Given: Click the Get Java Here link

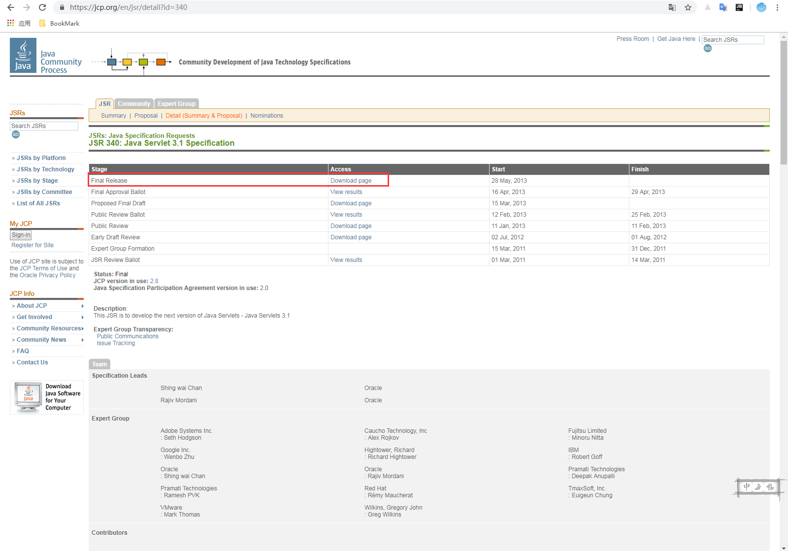Looking at the screenshot, I should point(676,39).
